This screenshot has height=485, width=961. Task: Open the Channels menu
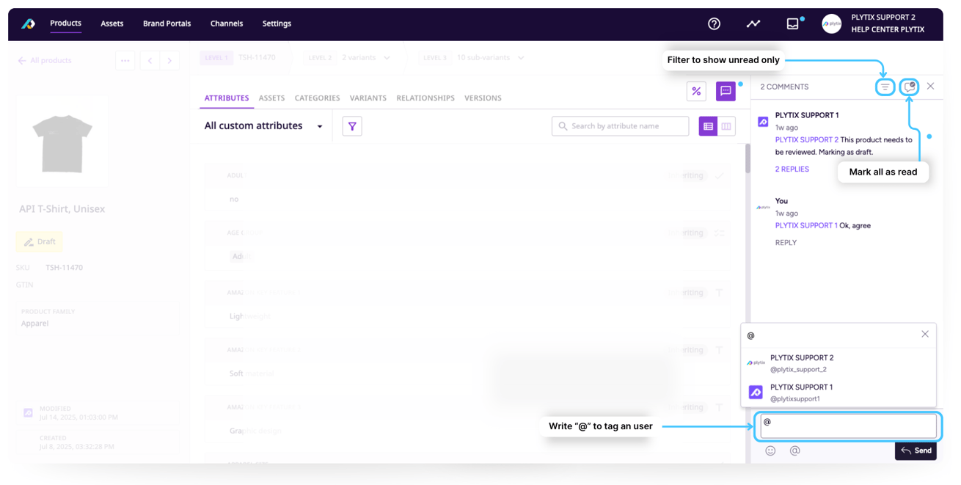227,23
